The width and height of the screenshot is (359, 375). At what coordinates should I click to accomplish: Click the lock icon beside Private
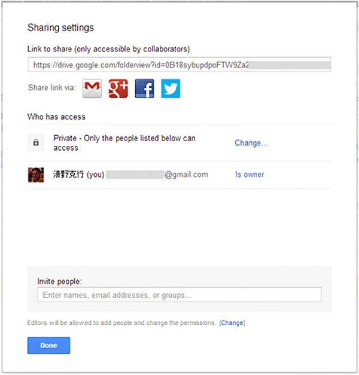click(x=36, y=143)
